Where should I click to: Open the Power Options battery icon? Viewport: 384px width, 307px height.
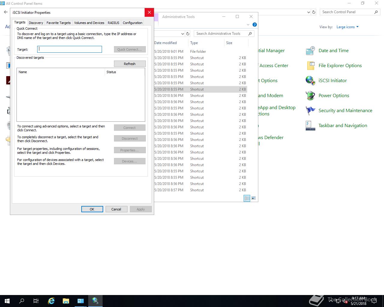(x=310, y=96)
